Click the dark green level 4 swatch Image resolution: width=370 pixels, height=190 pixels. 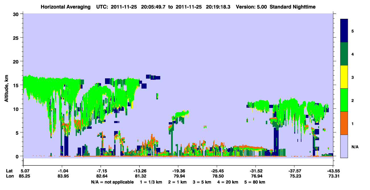(x=344, y=54)
